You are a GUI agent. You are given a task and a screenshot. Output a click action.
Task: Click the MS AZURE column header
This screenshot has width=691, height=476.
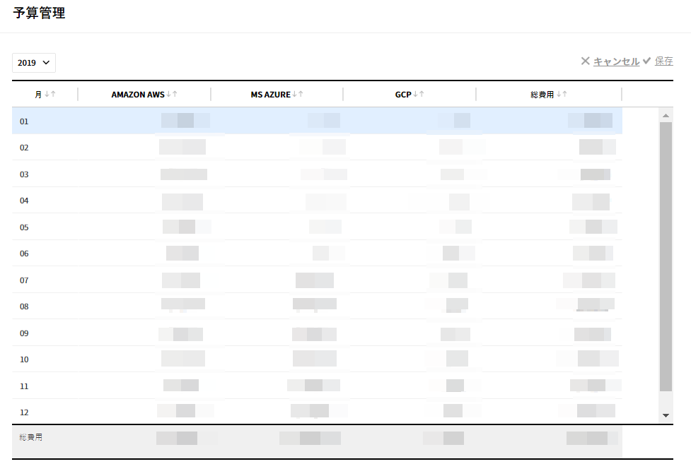click(271, 95)
